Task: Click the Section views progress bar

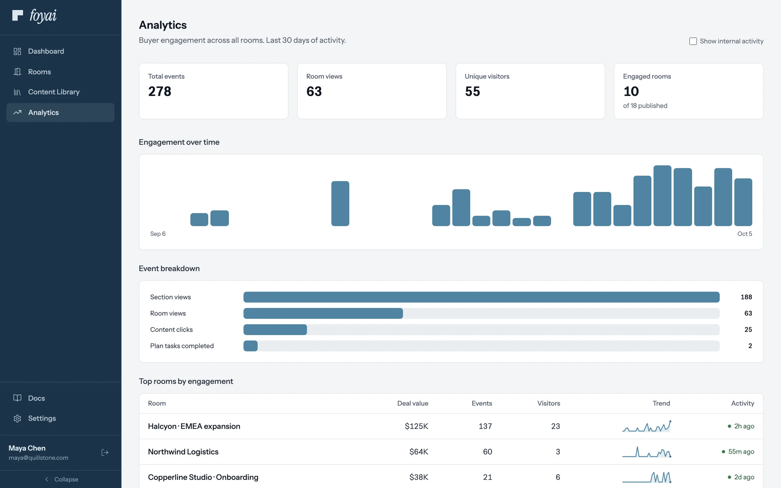Action: [x=481, y=297]
